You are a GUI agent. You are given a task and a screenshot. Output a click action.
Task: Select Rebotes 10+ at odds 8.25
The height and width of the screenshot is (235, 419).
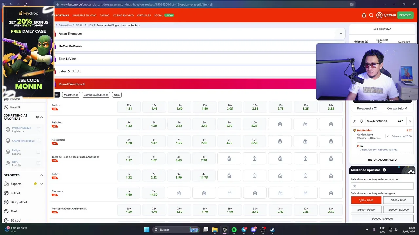pyautogui.click(x=254, y=124)
